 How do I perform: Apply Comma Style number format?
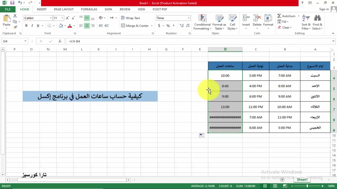[174, 26]
